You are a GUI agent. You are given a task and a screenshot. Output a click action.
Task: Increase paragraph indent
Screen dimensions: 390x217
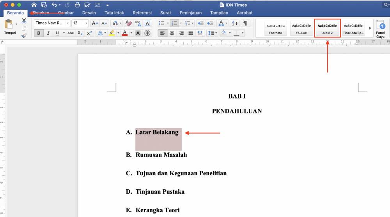210,23
